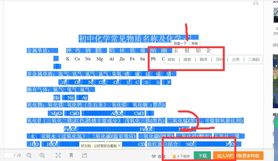Open fullscreen view from the bottom toolbar
Viewport: 278px width, 161px height.
(x=58, y=156)
